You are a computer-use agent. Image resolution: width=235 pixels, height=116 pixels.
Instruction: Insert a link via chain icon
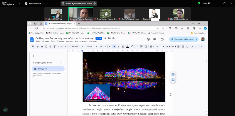137,47
